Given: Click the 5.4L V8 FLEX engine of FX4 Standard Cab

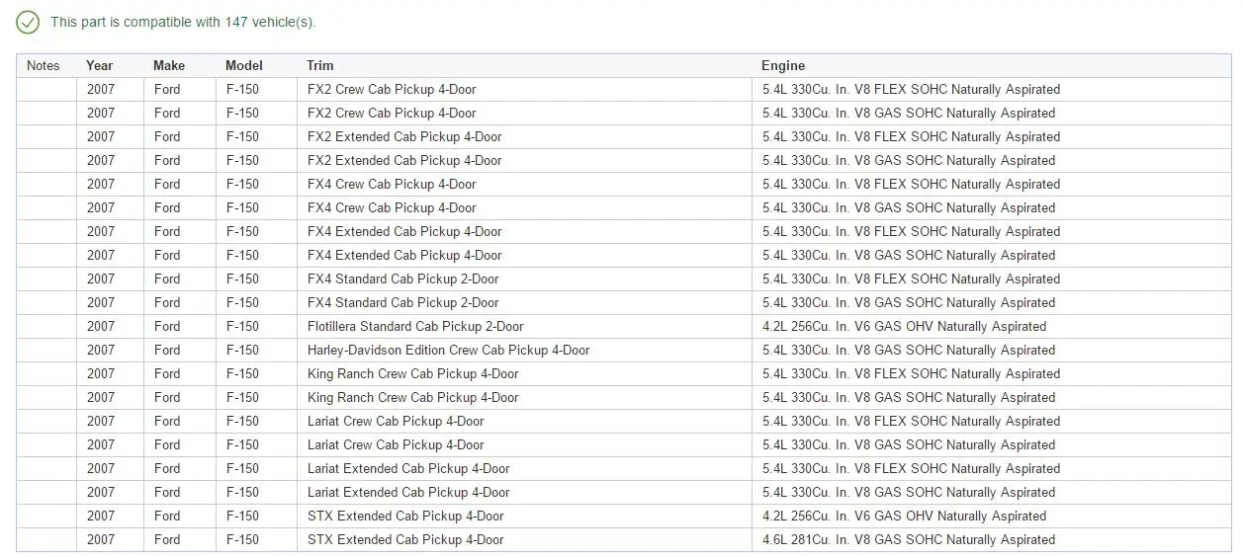Looking at the screenshot, I should pyautogui.click(x=911, y=279).
